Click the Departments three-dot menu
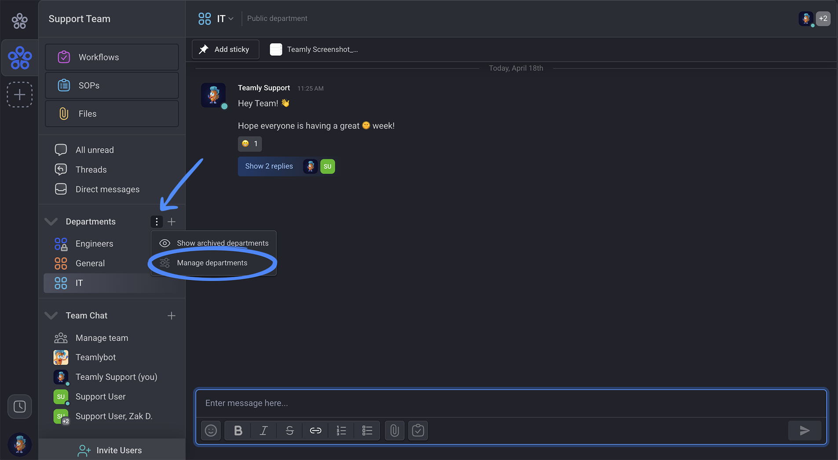 click(x=157, y=221)
